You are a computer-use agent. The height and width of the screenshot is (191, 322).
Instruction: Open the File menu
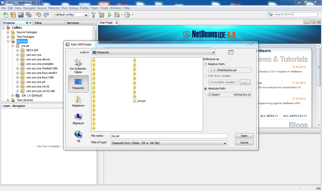[x=3, y=8]
